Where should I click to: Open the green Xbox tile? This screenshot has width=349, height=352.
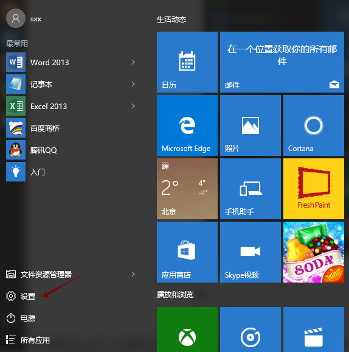pos(187,329)
